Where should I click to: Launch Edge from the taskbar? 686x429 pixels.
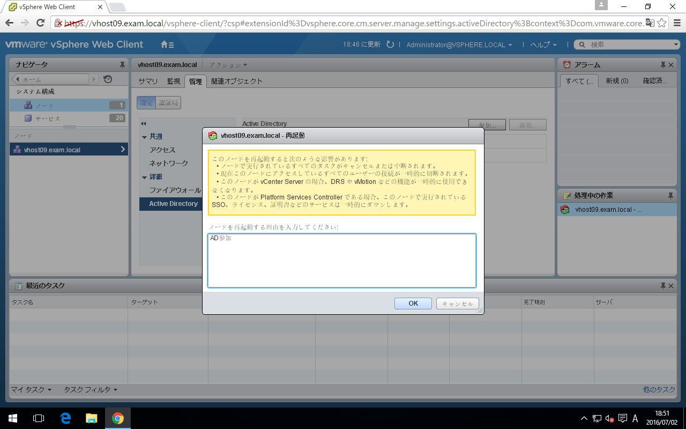tap(65, 418)
